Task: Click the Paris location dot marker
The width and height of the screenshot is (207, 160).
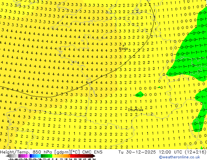Action: 123,46
